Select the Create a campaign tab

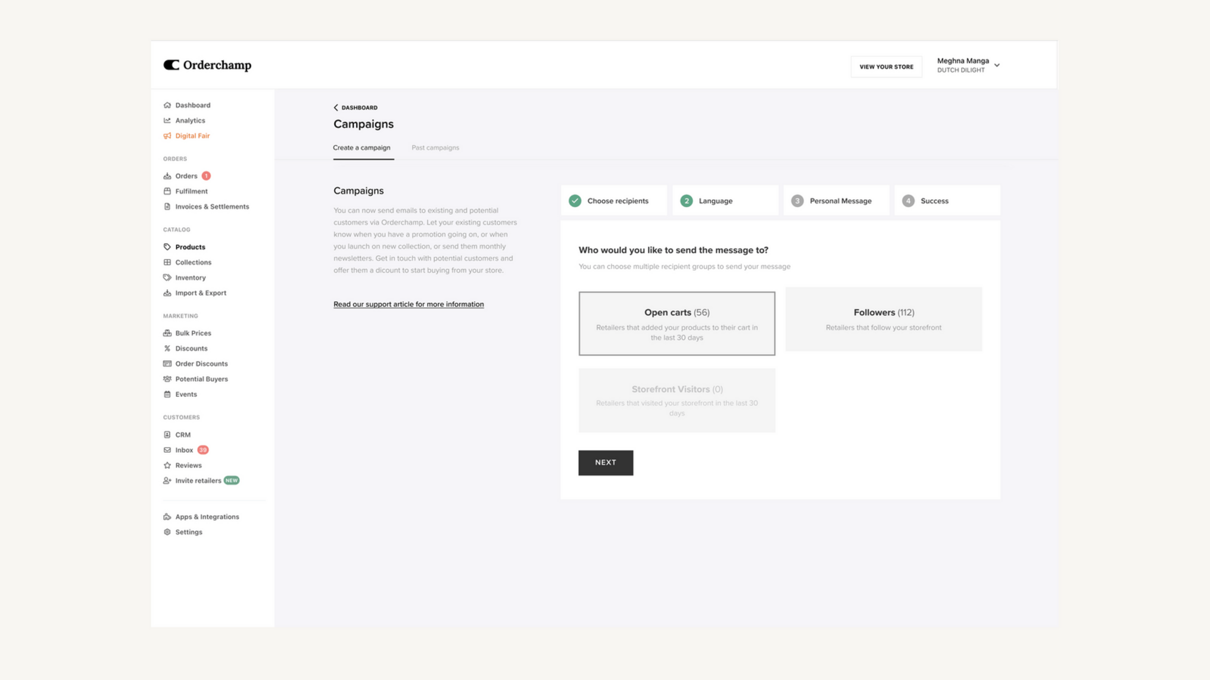[x=362, y=148]
